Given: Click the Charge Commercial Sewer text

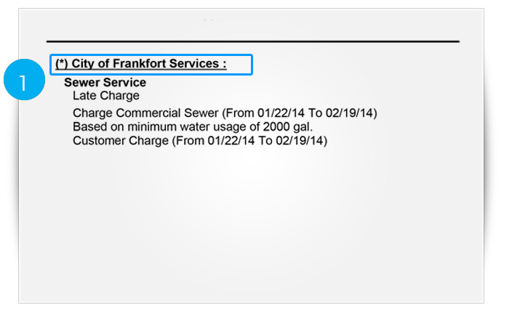Looking at the screenshot, I should point(145,113).
